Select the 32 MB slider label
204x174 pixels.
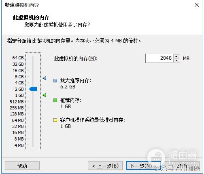tap(18, 126)
